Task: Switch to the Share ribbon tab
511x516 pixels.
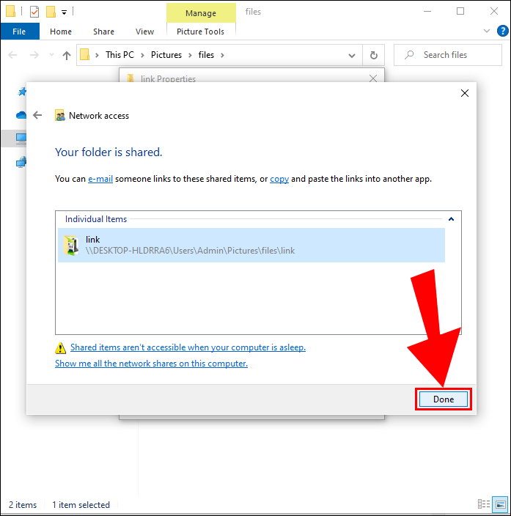Action: point(103,32)
